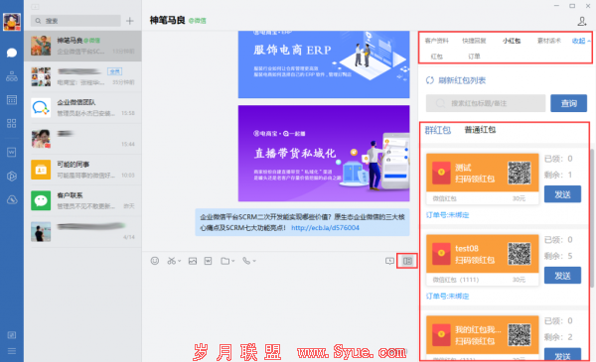Click the collection icon above the sidebar menu

tap(12, 335)
